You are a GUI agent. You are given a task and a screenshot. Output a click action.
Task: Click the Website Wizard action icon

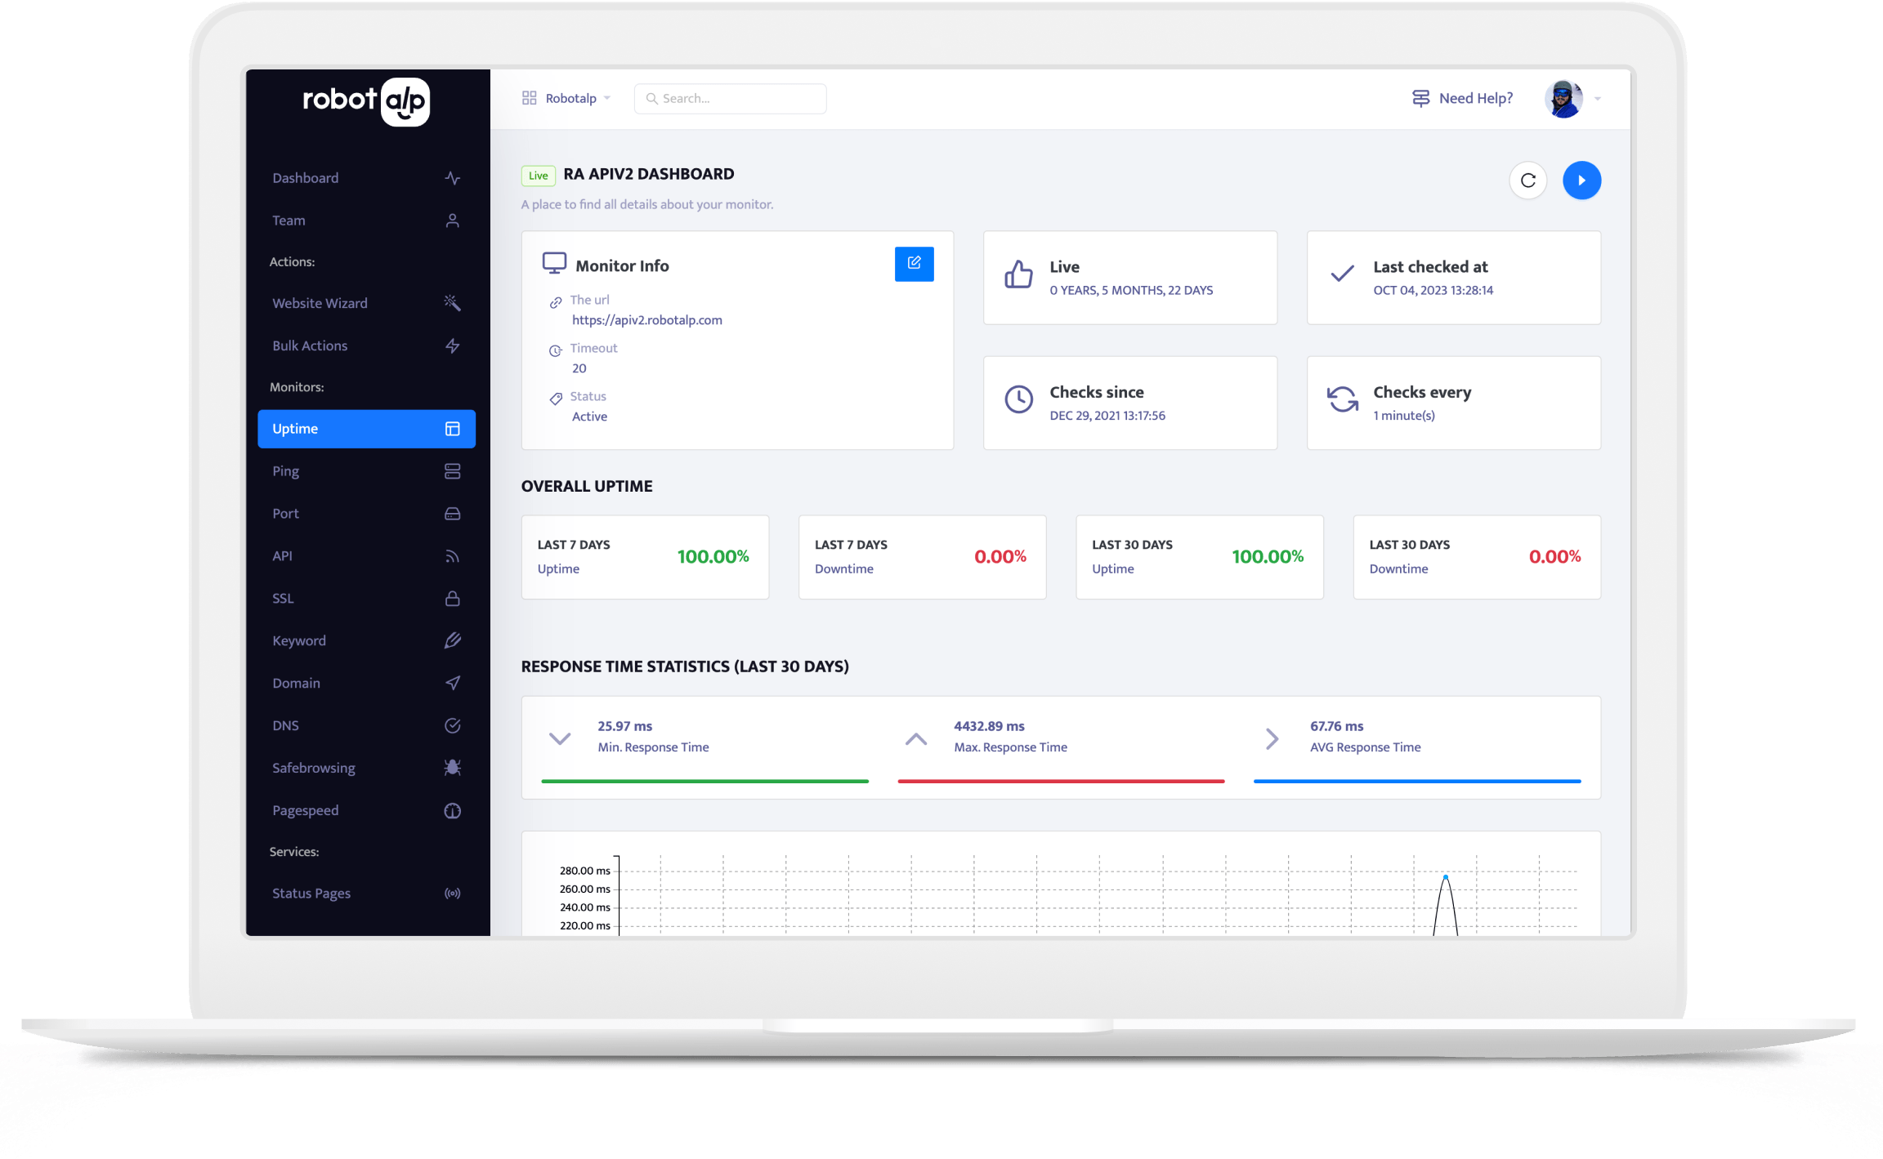tap(454, 302)
